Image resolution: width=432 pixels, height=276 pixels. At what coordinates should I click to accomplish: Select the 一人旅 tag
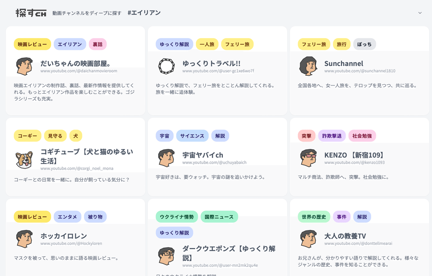click(207, 44)
